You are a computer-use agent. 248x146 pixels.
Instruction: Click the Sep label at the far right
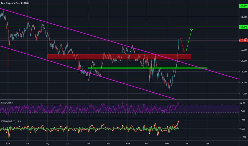[x=207, y=144]
